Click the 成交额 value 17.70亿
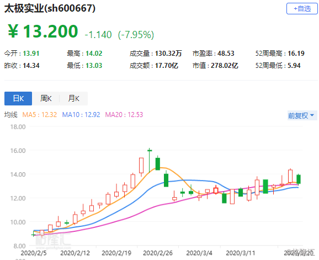 [x=167, y=66]
